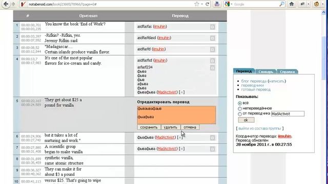328x184 pixels.
Task: Click original text 'synthetic vanilla, same atomic structure'
Action: point(64,160)
